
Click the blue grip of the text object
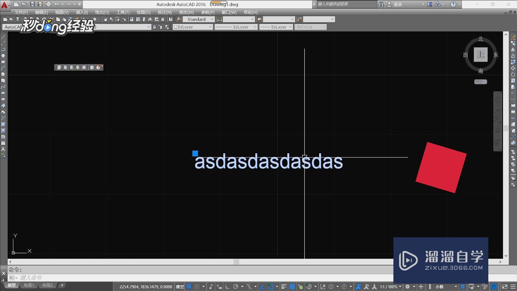tap(195, 153)
